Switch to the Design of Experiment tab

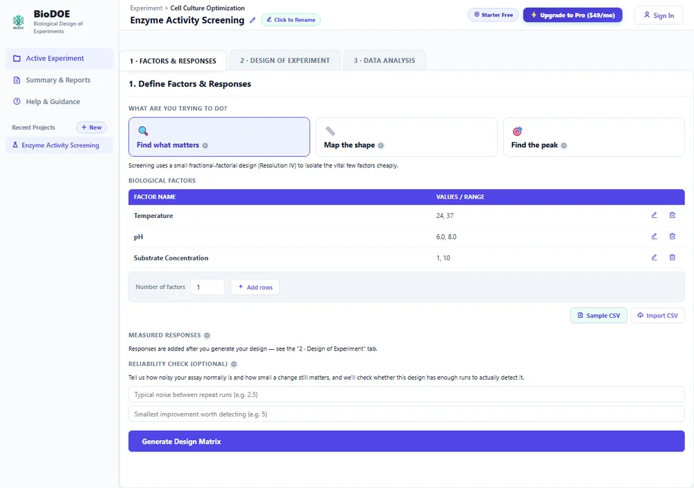tap(285, 60)
